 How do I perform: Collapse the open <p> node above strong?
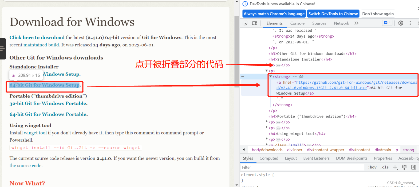tap(267, 71)
